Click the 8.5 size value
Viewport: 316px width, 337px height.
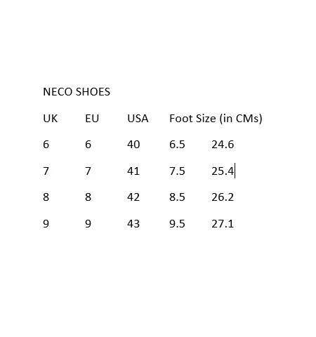click(x=177, y=197)
